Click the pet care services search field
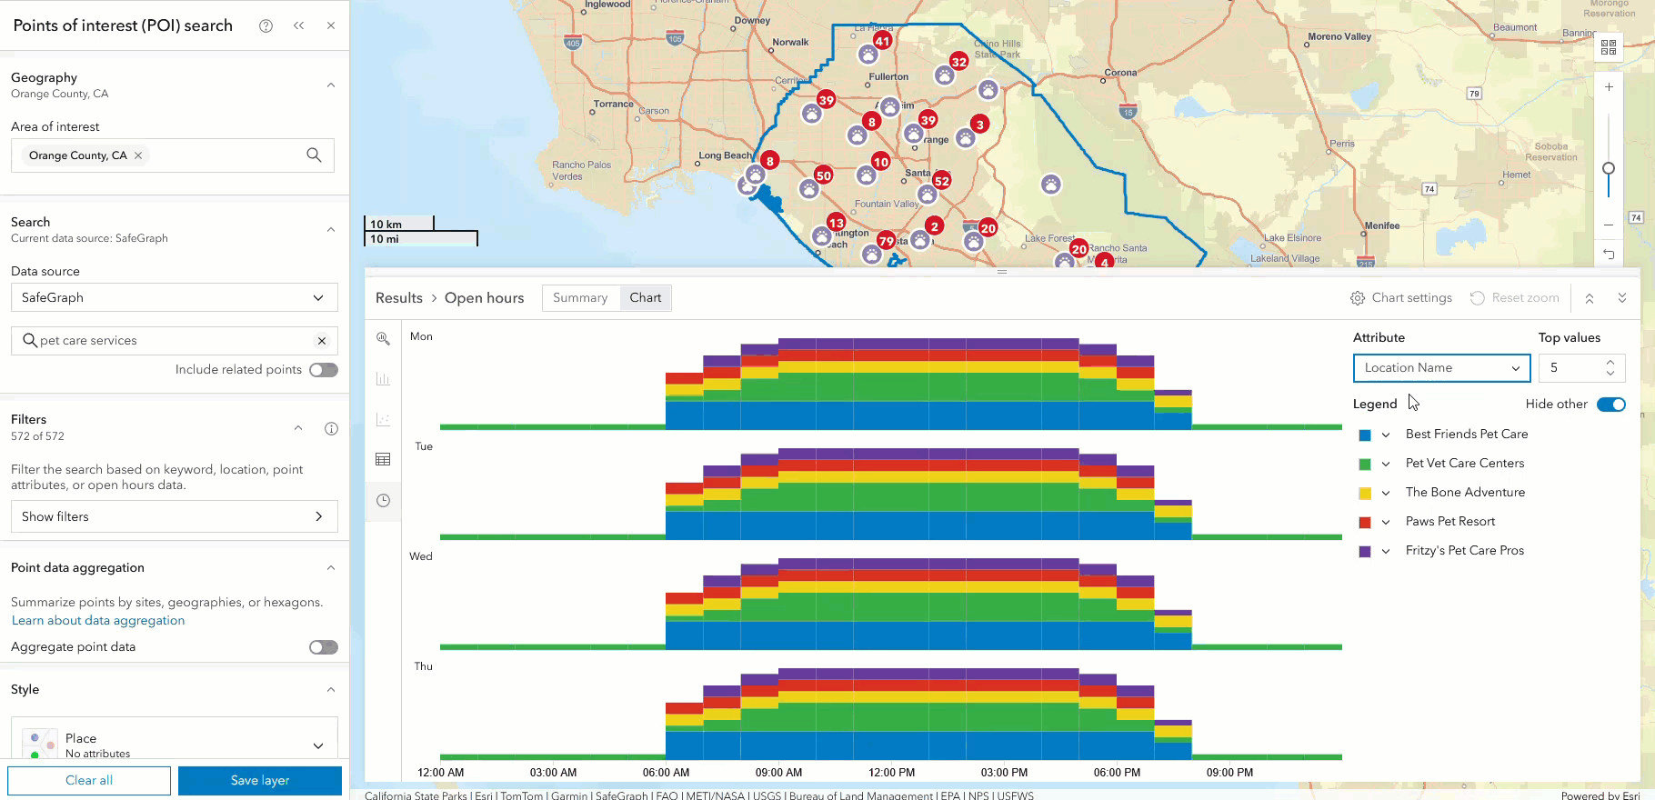Image resolution: width=1655 pixels, height=800 pixels. 174,341
